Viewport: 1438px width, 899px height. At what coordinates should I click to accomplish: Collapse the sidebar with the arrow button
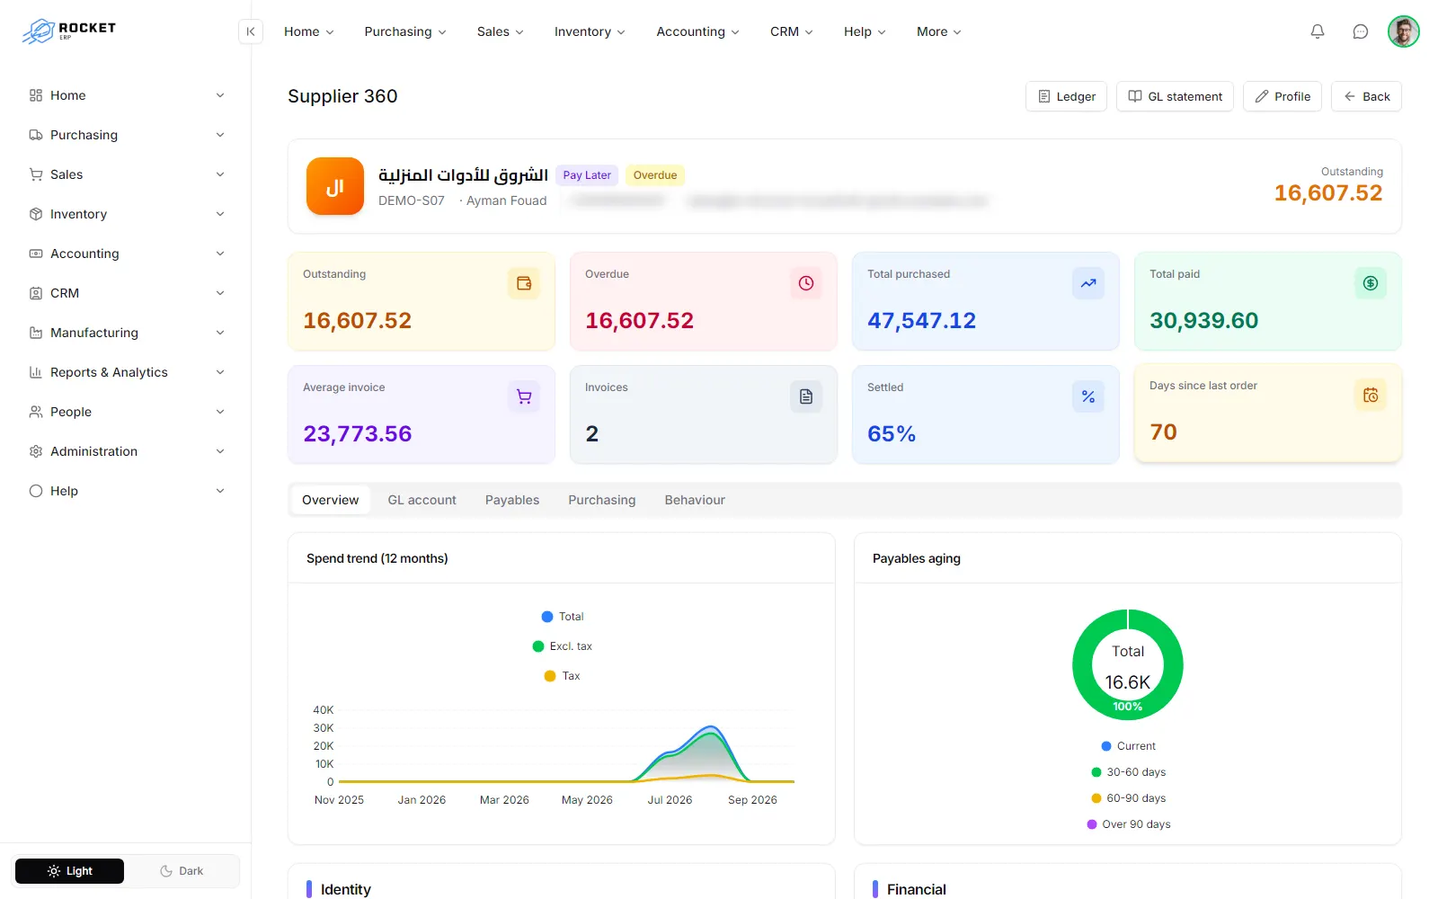251,31
